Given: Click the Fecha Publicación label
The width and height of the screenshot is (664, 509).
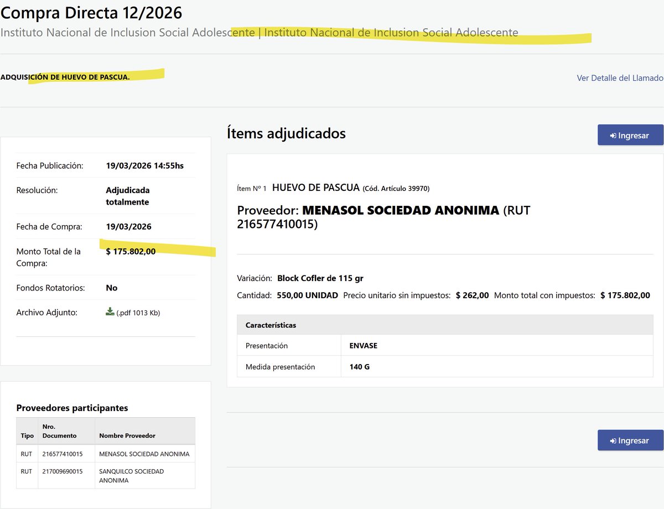Looking at the screenshot, I should [x=50, y=165].
